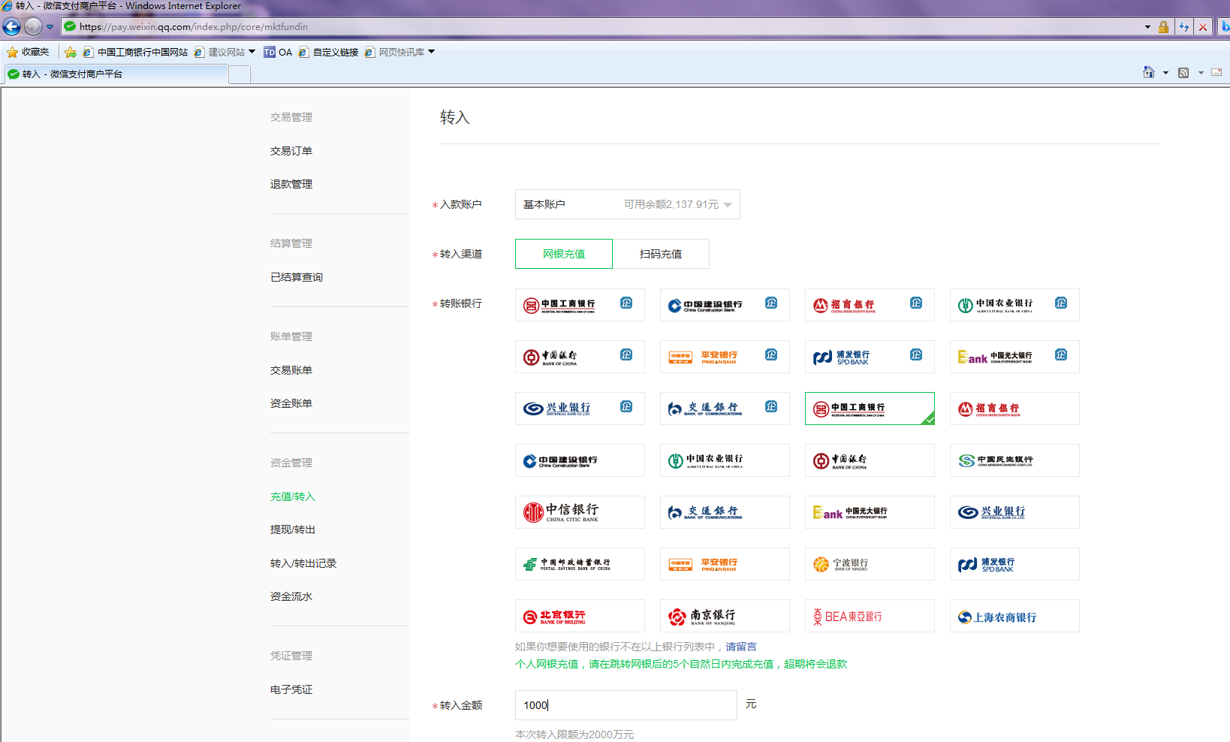
Task: Open 资金账单 in the sidebar
Action: click(x=291, y=403)
